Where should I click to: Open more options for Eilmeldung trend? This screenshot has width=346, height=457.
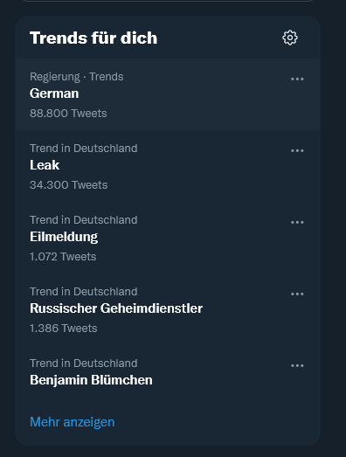tap(297, 222)
